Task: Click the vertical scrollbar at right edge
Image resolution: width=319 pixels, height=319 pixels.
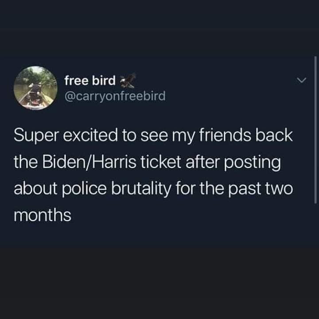Action: coord(315,129)
